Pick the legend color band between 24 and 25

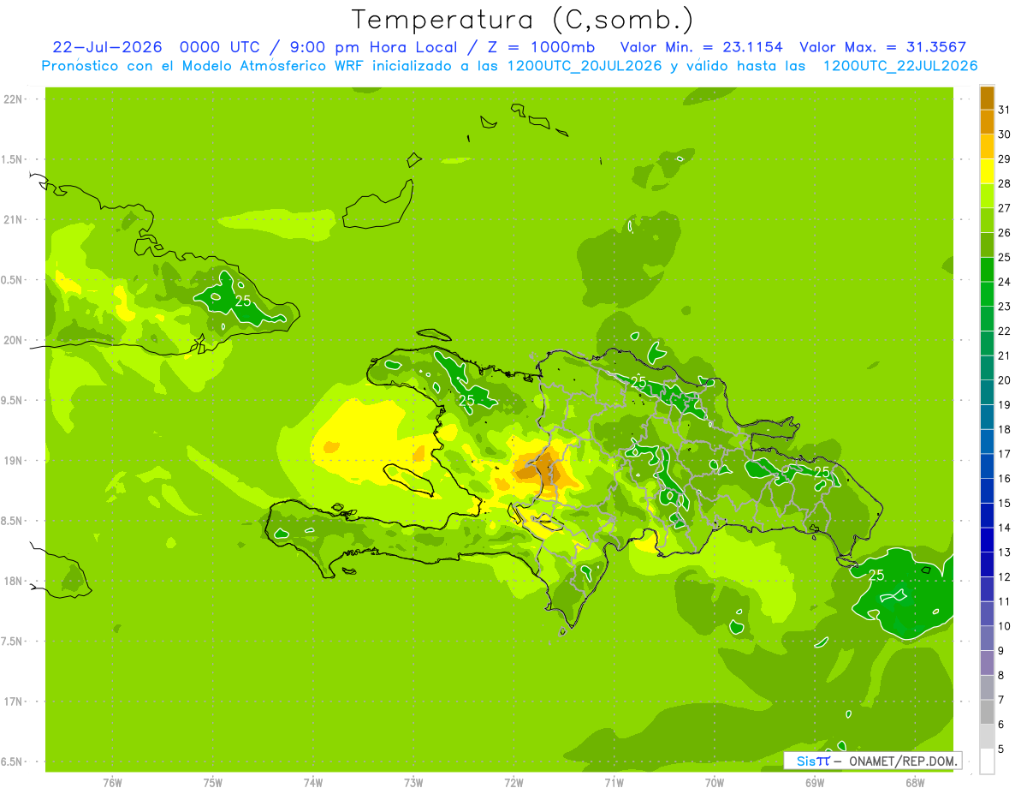pyautogui.click(x=987, y=270)
